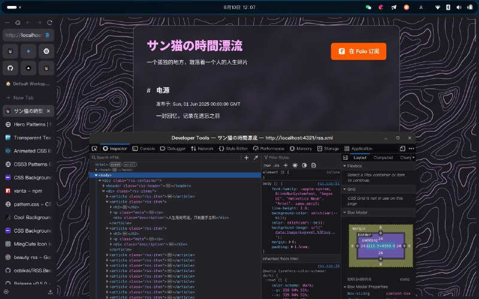Collapse the Flexbox section
This screenshot has width=479, height=299.
tap(344, 166)
